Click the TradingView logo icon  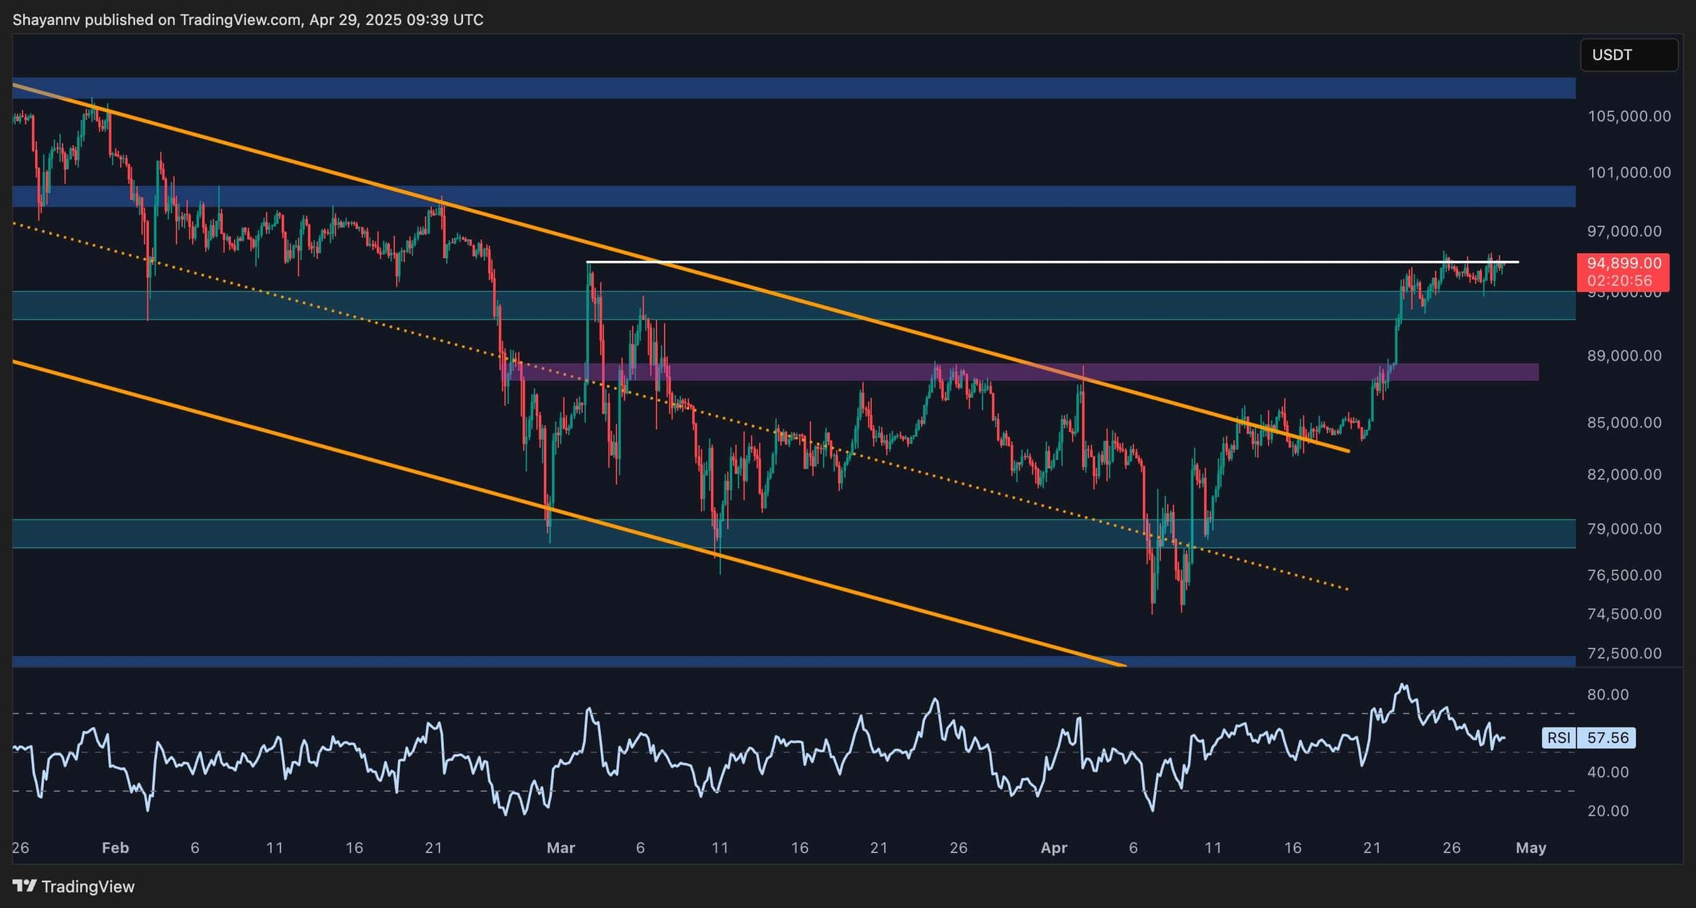coord(25,885)
